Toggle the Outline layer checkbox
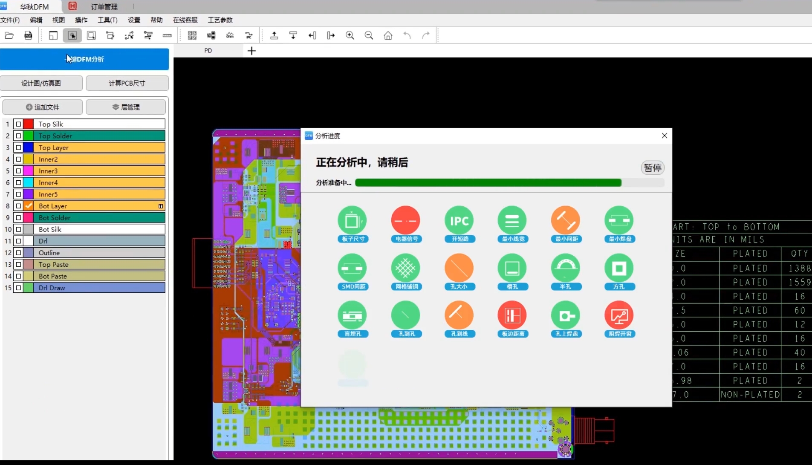Screen dimensions: 812x465 click(x=18, y=253)
